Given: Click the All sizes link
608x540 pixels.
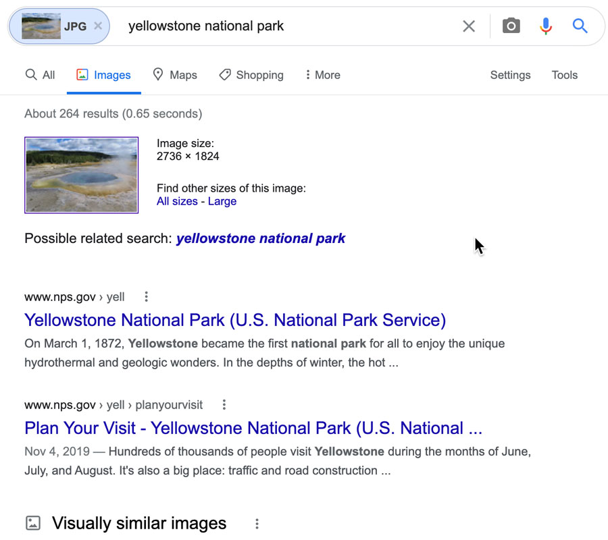Looking at the screenshot, I should pyautogui.click(x=177, y=200).
